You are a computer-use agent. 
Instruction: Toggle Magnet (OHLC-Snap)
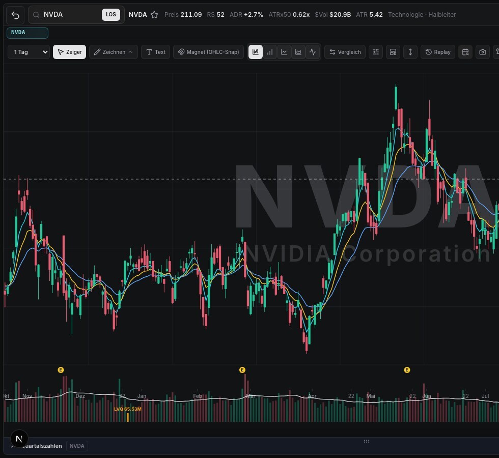pos(208,52)
